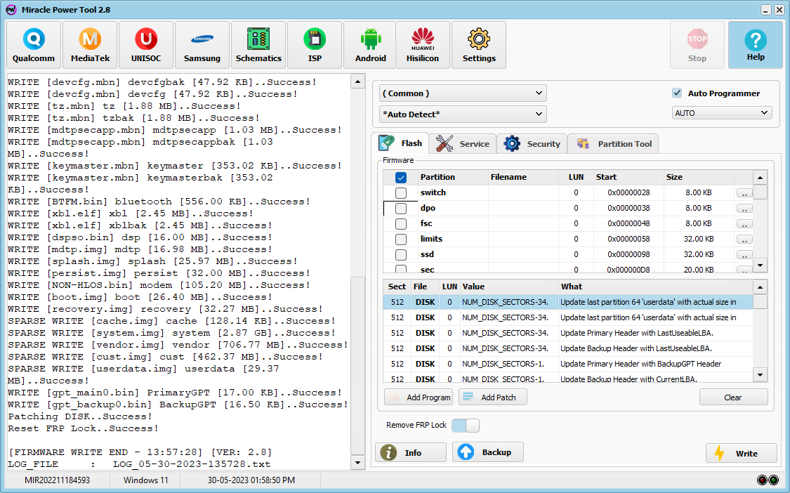Browse file for dpo partition row

(x=744, y=209)
